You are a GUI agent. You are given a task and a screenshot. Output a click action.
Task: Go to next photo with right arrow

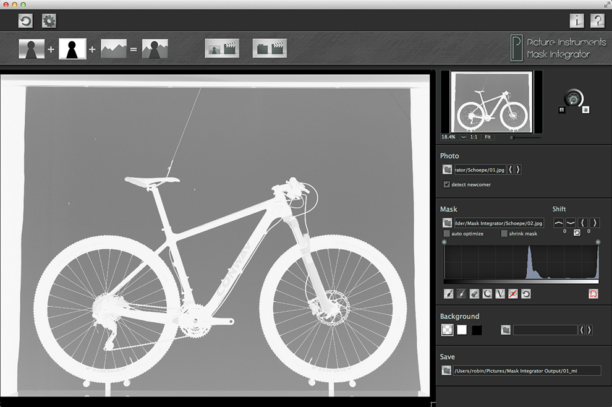point(518,169)
